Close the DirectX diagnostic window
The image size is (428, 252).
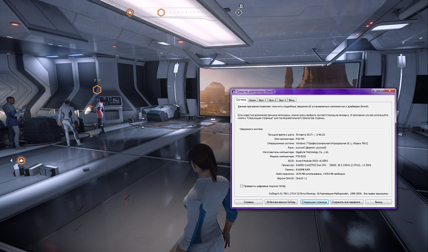(390, 91)
